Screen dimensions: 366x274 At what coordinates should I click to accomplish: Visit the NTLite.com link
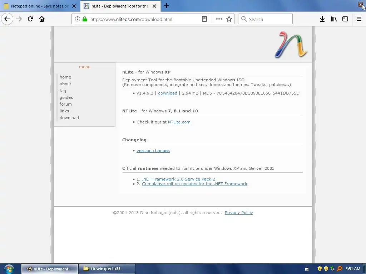pyautogui.click(x=179, y=122)
